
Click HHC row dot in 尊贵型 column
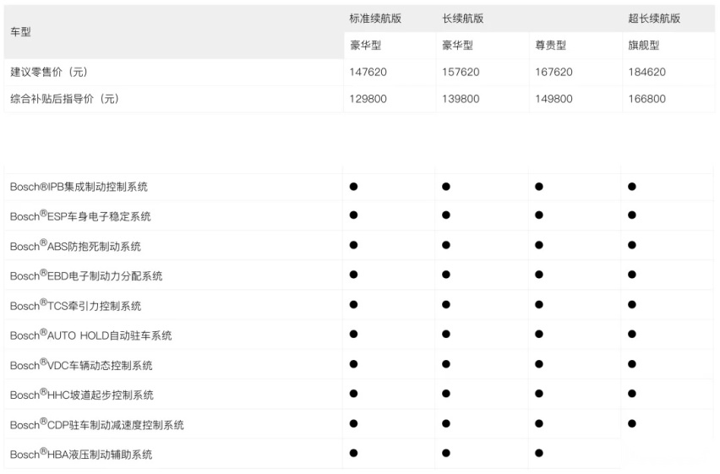[539, 393]
